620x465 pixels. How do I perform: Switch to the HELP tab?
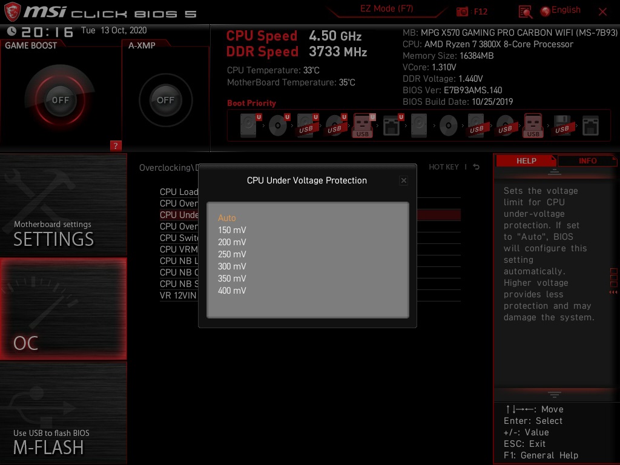[526, 160]
